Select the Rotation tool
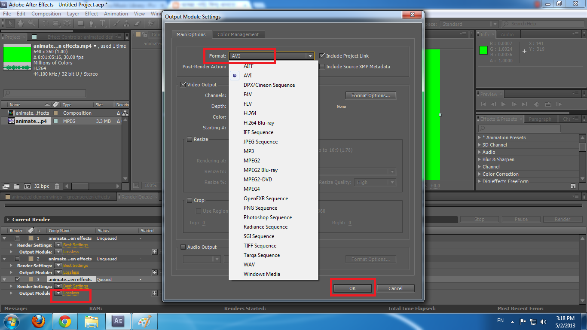This screenshot has width=587, height=330. pyautogui.click(x=45, y=23)
